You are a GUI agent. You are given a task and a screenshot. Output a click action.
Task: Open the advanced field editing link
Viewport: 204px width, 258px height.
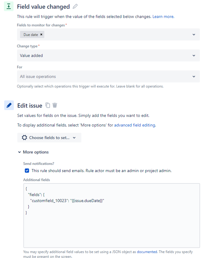[135, 125]
